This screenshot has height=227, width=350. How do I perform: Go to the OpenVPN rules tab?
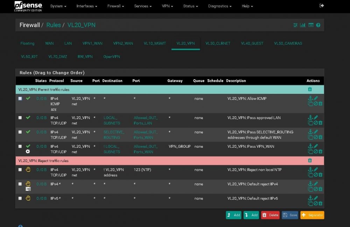(112, 57)
